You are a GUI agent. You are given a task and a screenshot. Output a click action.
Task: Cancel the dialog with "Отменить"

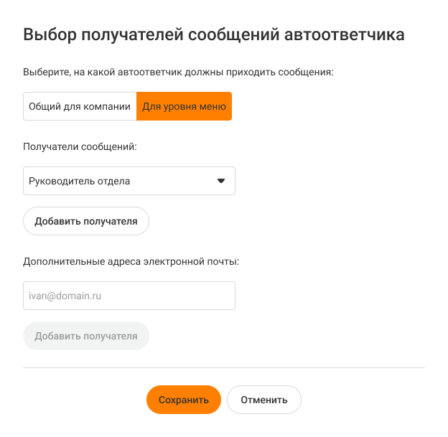pos(264,400)
